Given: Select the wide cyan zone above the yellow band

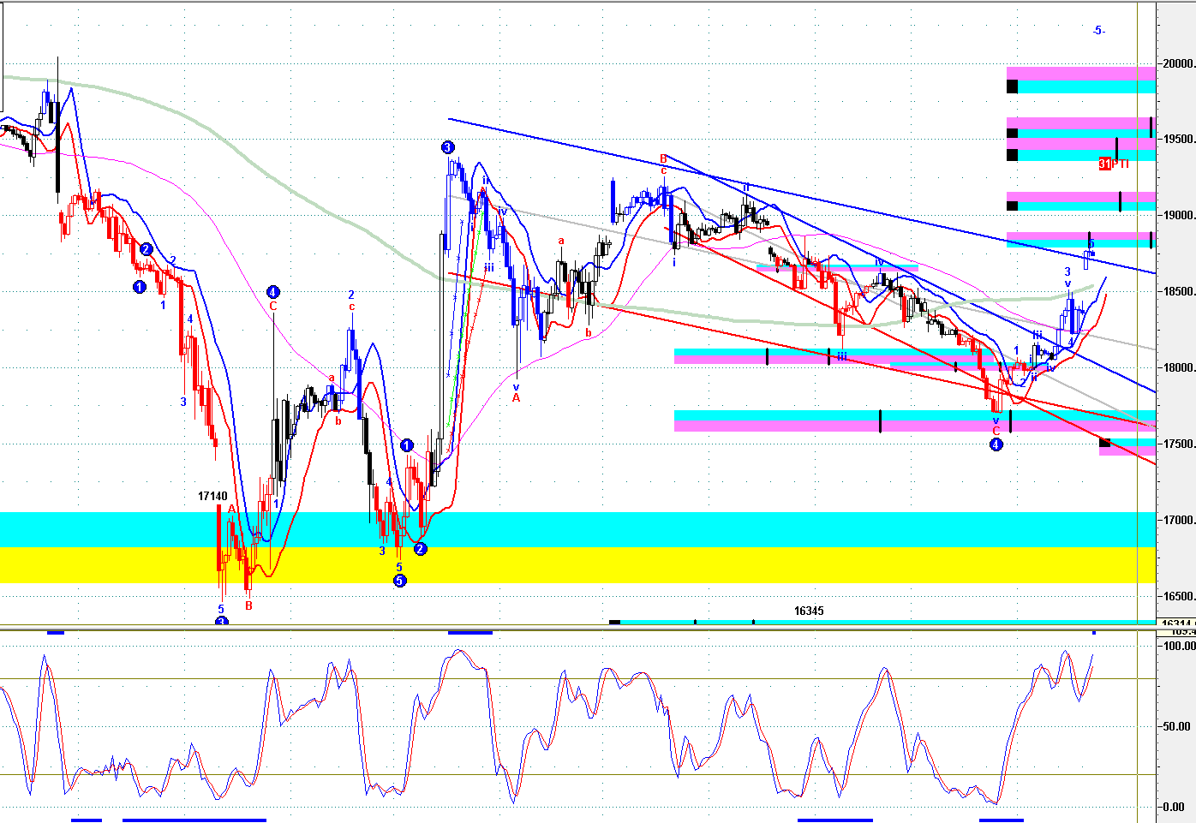Looking at the screenshot, I should [x=600, y=529].
